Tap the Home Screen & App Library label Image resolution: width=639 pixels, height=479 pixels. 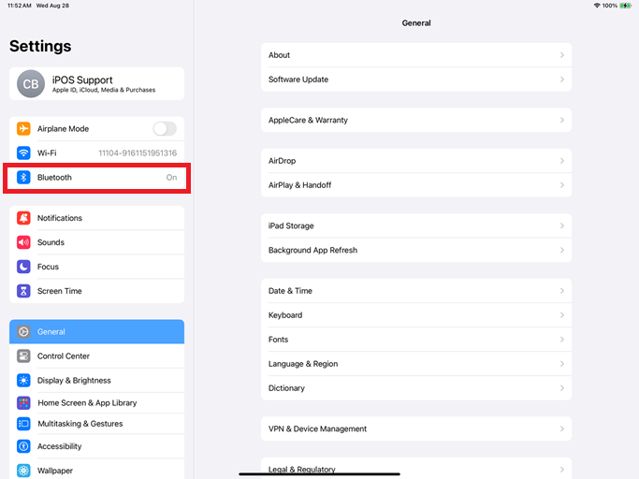[87, 403]
